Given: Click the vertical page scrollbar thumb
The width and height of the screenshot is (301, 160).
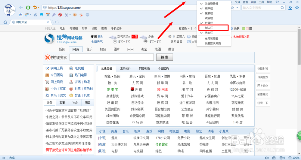Looking at the screenshot, I should click(299, 47).
